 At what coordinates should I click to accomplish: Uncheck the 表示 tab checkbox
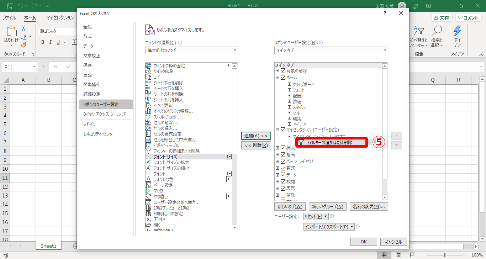click(x=283, y=188)
